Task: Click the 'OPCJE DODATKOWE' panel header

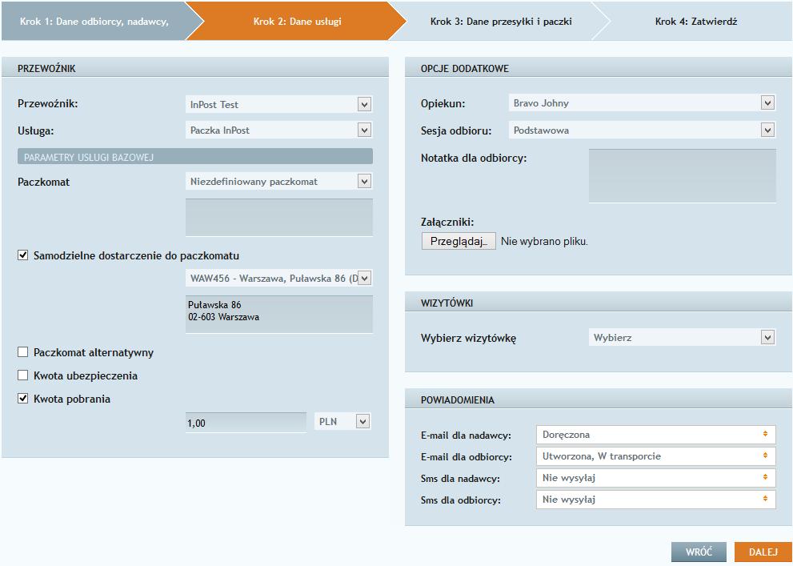Action: coord(599,67)
